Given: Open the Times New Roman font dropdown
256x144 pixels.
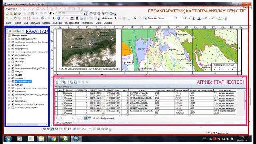Looking at the screenshot, I should 174,18.
